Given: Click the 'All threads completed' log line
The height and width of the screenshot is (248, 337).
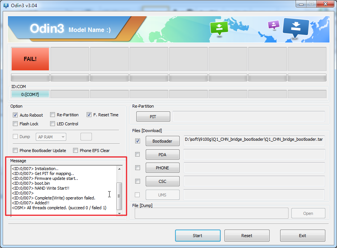Looking at the screenshot, I should click(59, 208).
